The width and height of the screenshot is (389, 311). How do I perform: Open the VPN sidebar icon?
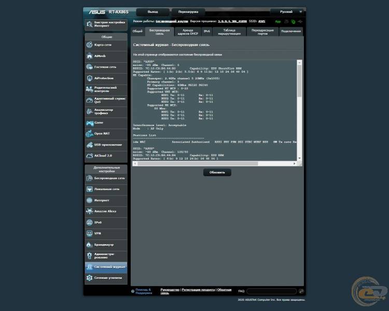(x=89, y=233)
